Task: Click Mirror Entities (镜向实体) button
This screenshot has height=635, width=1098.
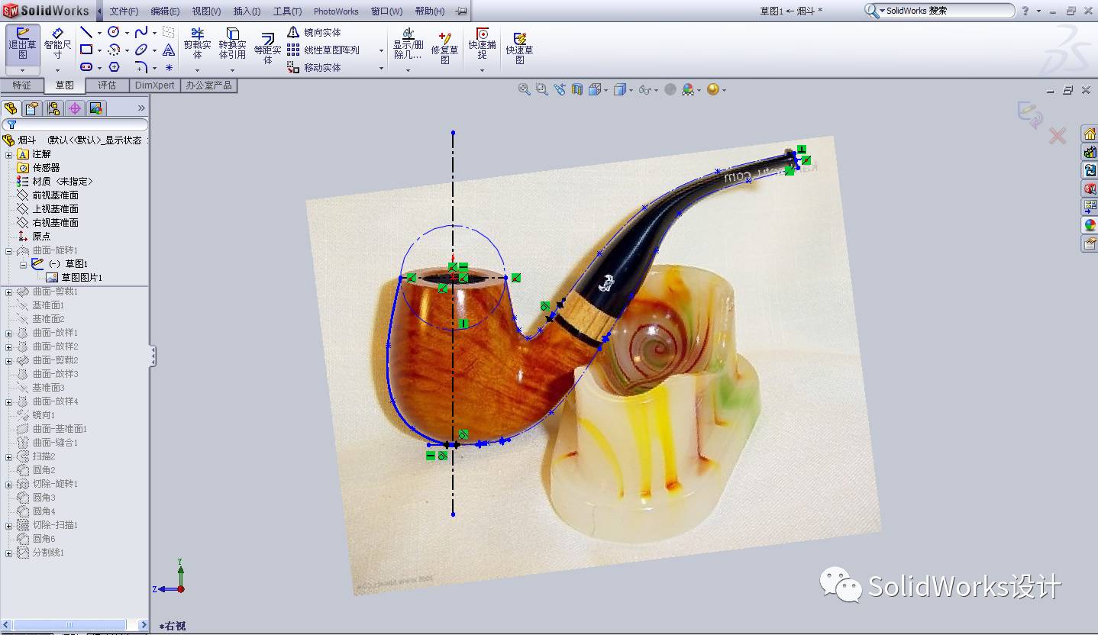Action: click(314, 32)
